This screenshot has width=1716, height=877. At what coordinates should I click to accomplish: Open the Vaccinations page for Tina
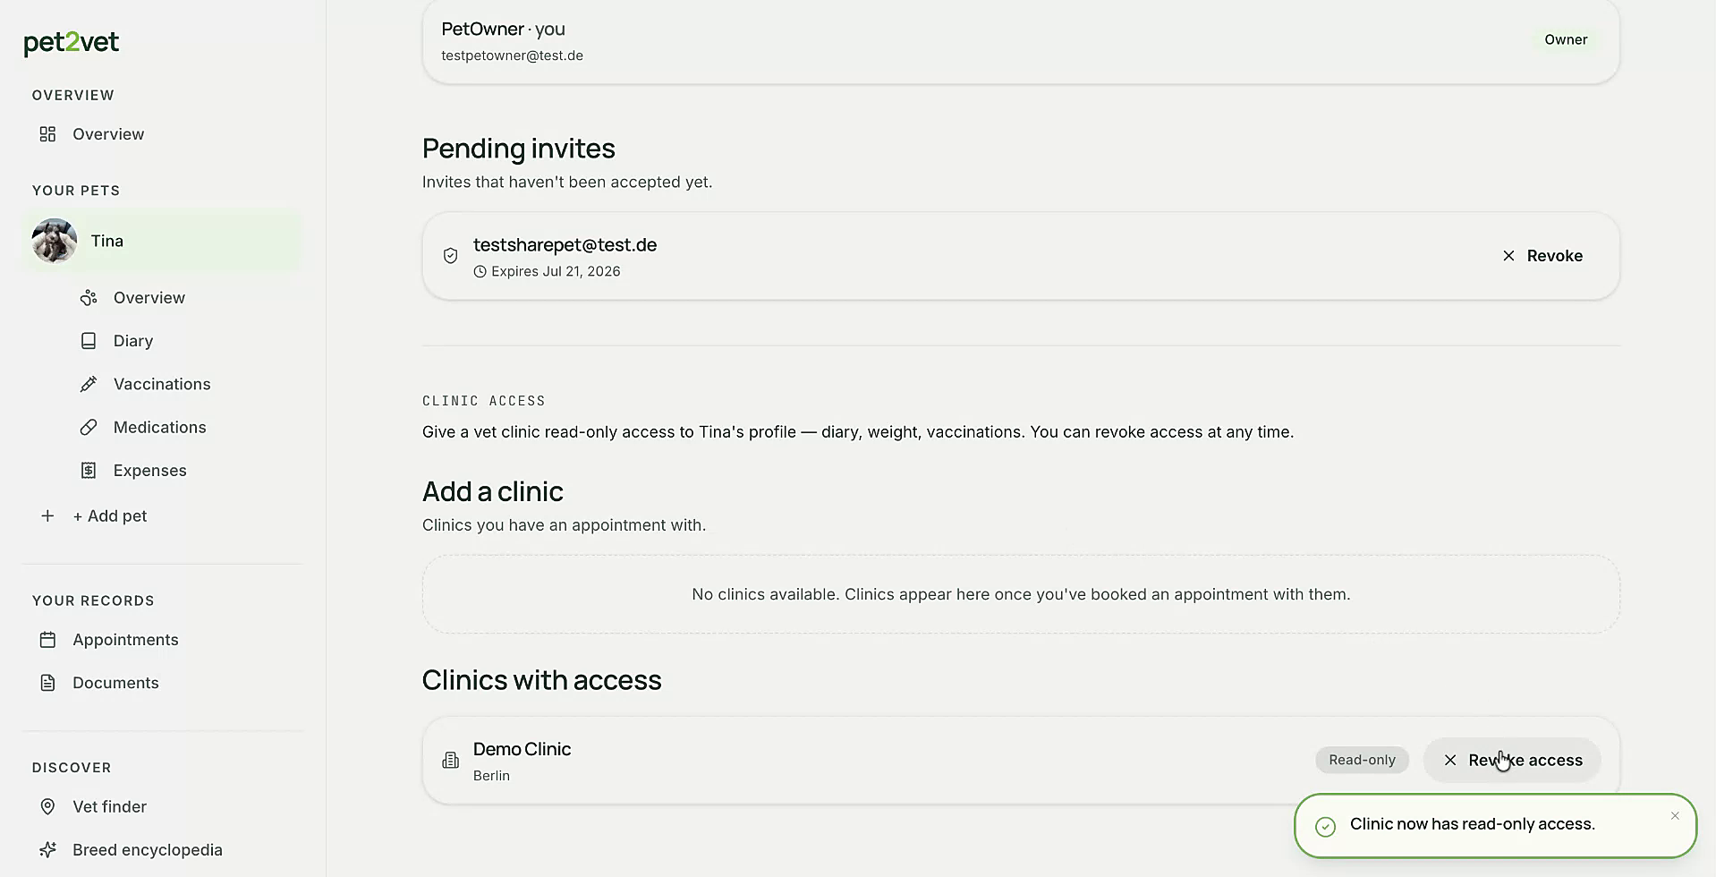pyautogui.click(x=162, y=384)
